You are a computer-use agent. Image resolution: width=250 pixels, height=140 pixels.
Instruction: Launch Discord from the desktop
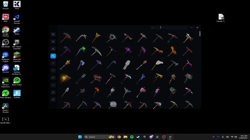[x=5, y=69]
